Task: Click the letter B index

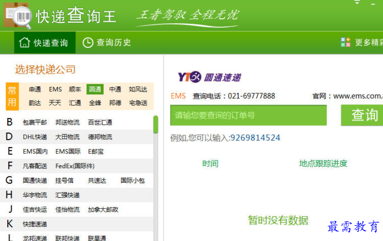Action: click(x=10, y=122)
